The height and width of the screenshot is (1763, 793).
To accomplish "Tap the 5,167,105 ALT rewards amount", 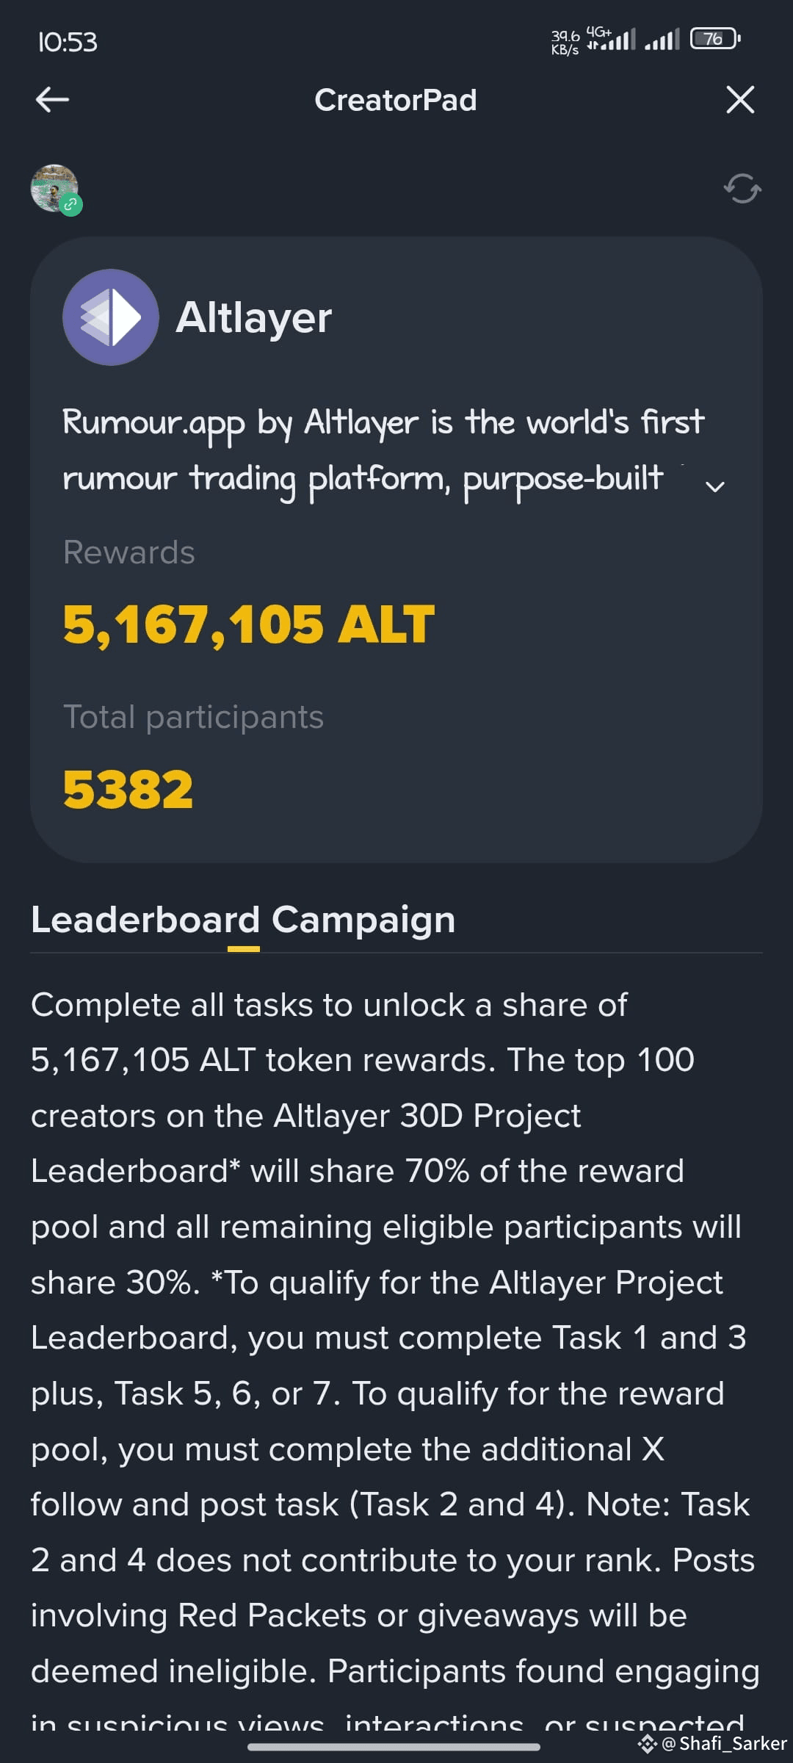I will (249, 624).
